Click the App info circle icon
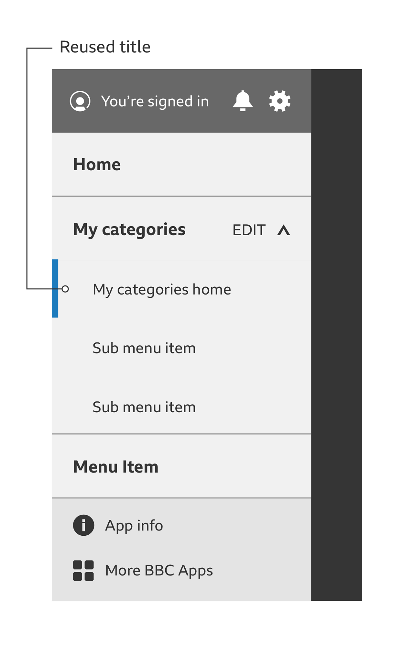414x669 pixels. (83, 525)
